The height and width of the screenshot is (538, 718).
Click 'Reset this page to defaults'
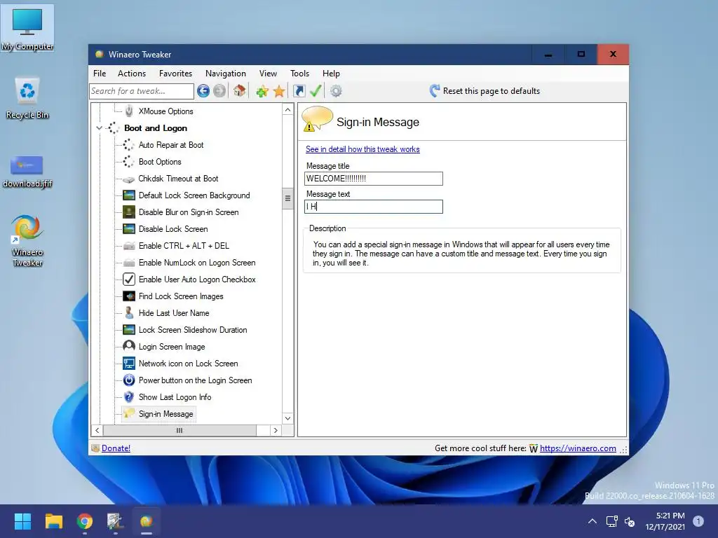pos(492,91)
